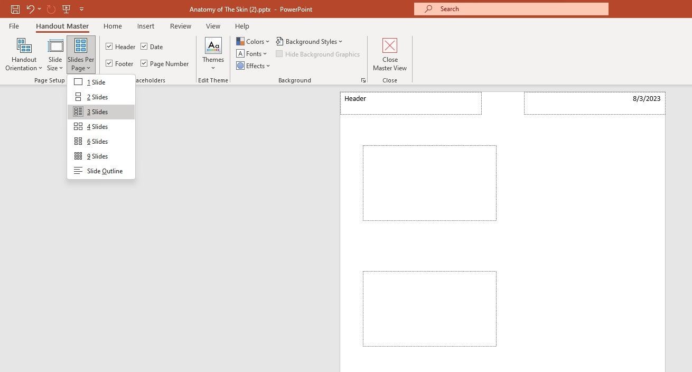This screenshot has width=692, height=372.
Task: Select 3 Slides layout
Action: 101,111
